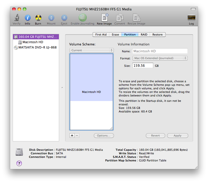The image size is (208, 183).
Task: Click the purple help question mark button
Action: [19, 163]
